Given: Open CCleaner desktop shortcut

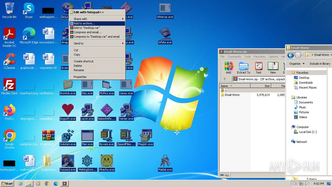Looking at the screenshot, I should pos(10,61).
